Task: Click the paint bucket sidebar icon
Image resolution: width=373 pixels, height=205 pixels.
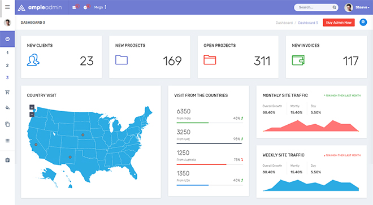Action: point(7,107)
